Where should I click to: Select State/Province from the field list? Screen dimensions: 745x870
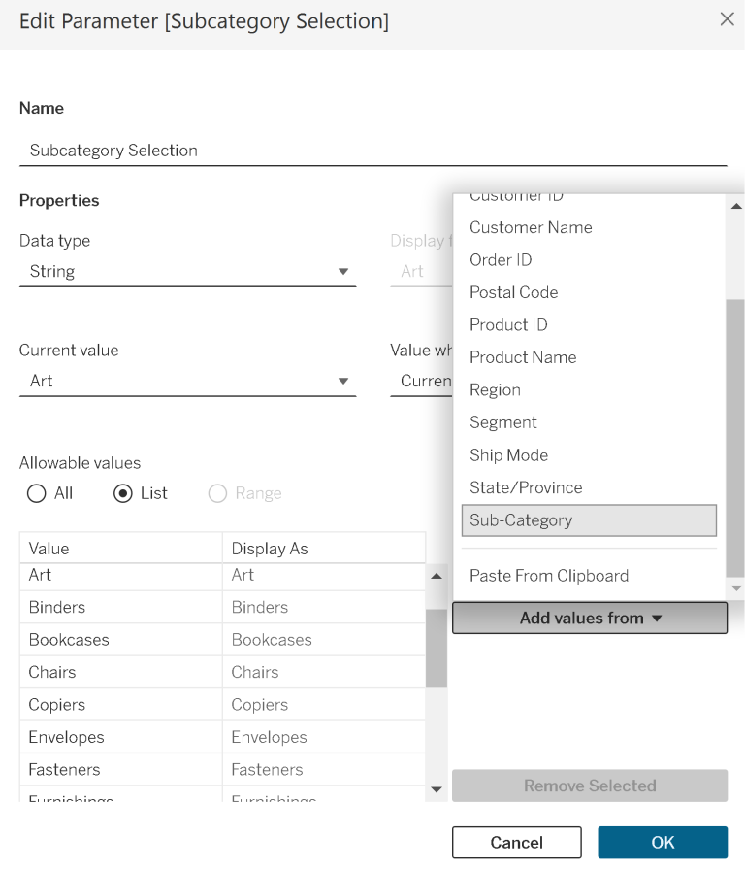coord(525,487)
